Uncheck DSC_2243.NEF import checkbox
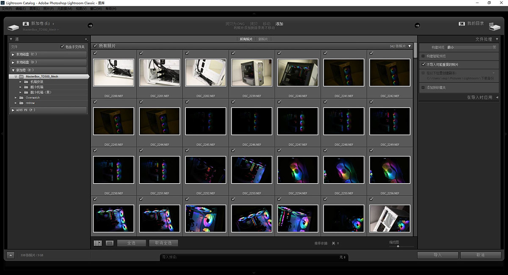This screenshot has height=275, width=508. (95, 102)
